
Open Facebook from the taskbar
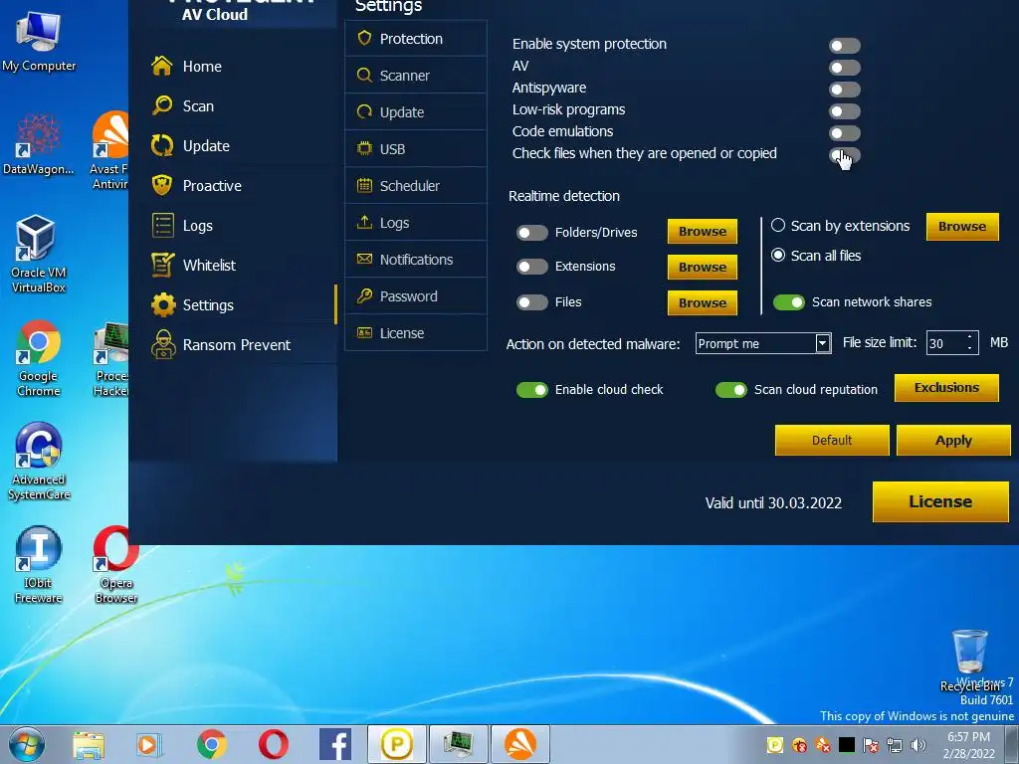[x=335, y=744]
